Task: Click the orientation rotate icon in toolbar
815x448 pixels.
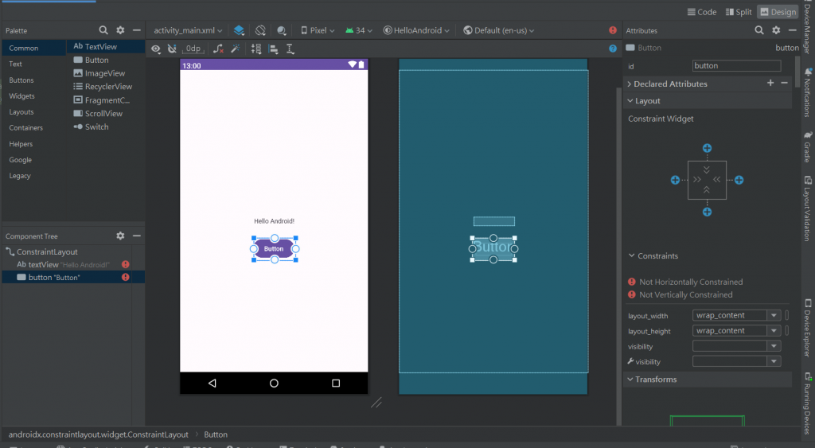Action: [x=260, y=30]
